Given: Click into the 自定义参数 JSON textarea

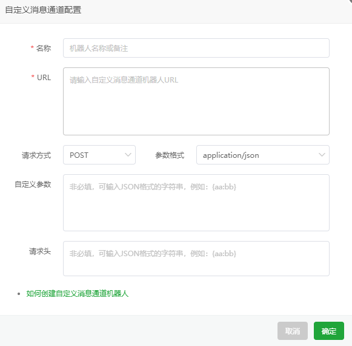Looking at the screenshot, I should [196, 203].
